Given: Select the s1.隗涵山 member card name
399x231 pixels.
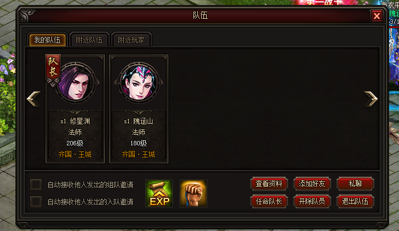Looking at the screenshot, I should click(x=138, y=122).
